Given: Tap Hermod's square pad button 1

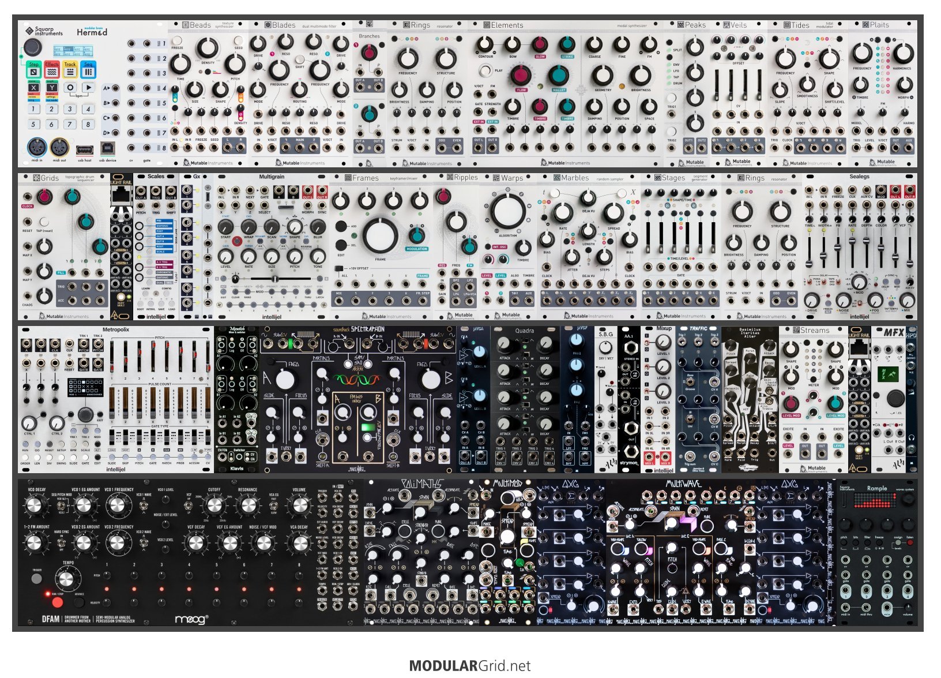Looking at the screenshot, I should (x=33, y=108).
